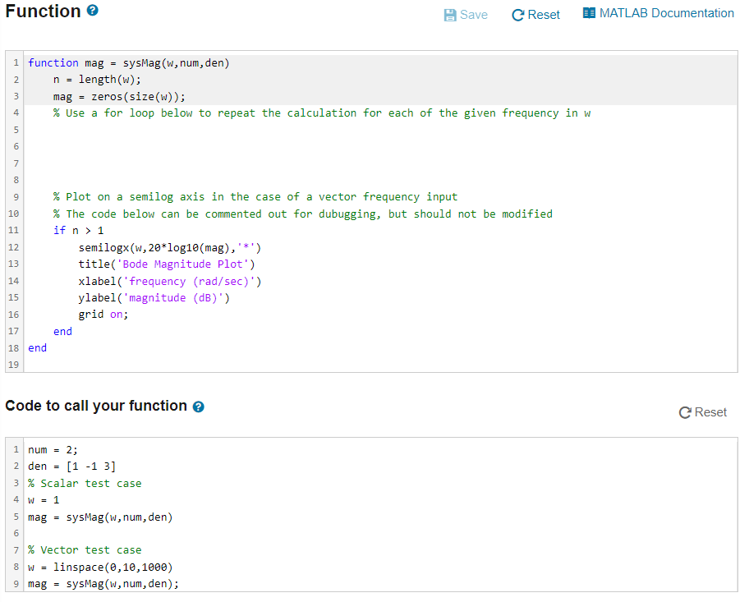Click the indented 'end' on line 17
The image size is (749, 602).
[62, 332]
